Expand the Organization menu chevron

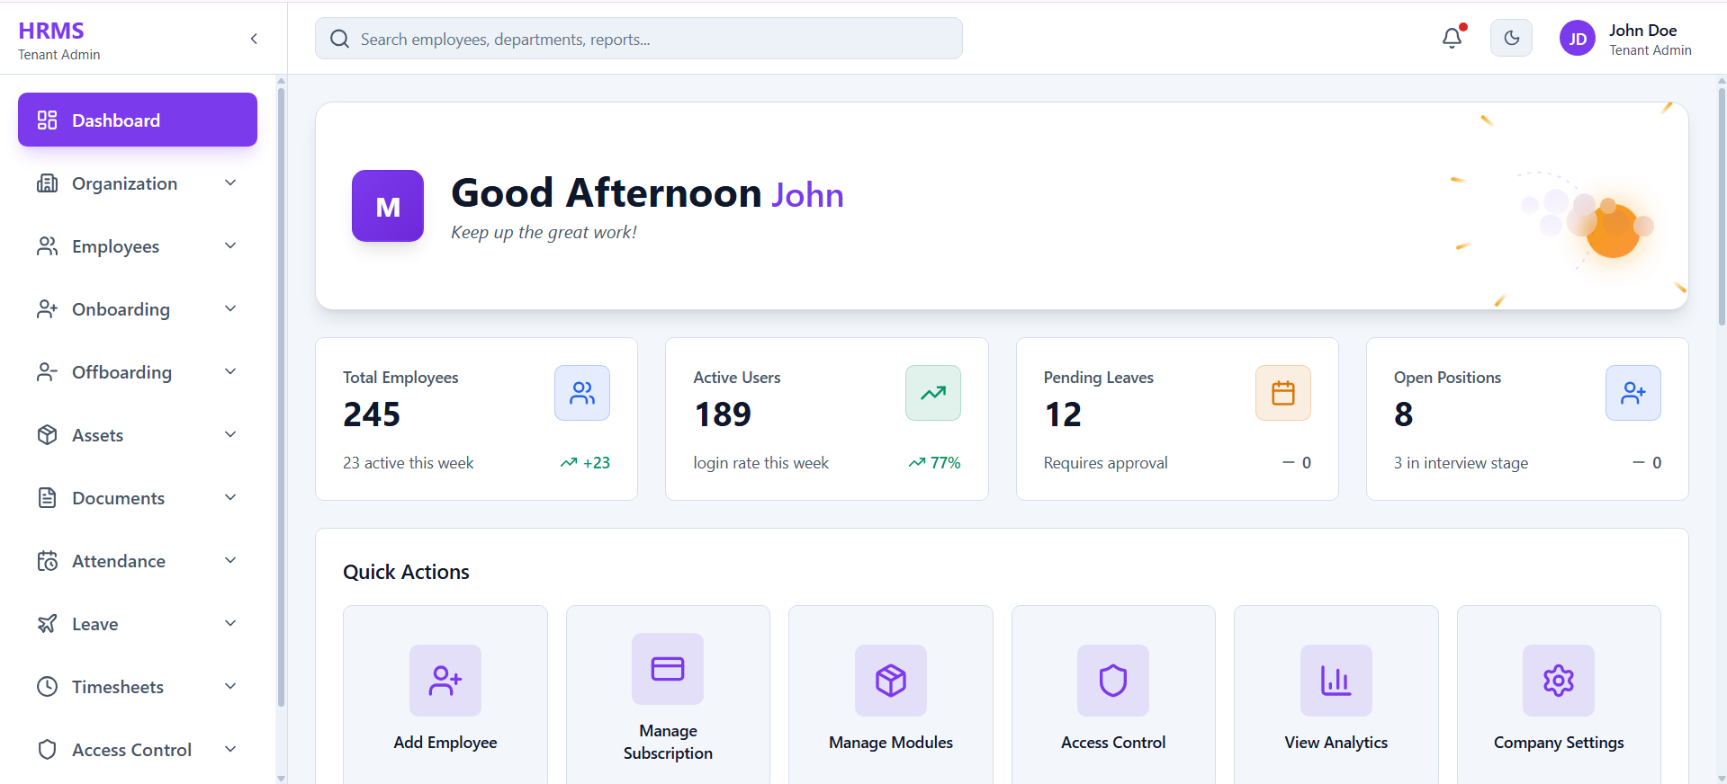[x=230, y=183]
